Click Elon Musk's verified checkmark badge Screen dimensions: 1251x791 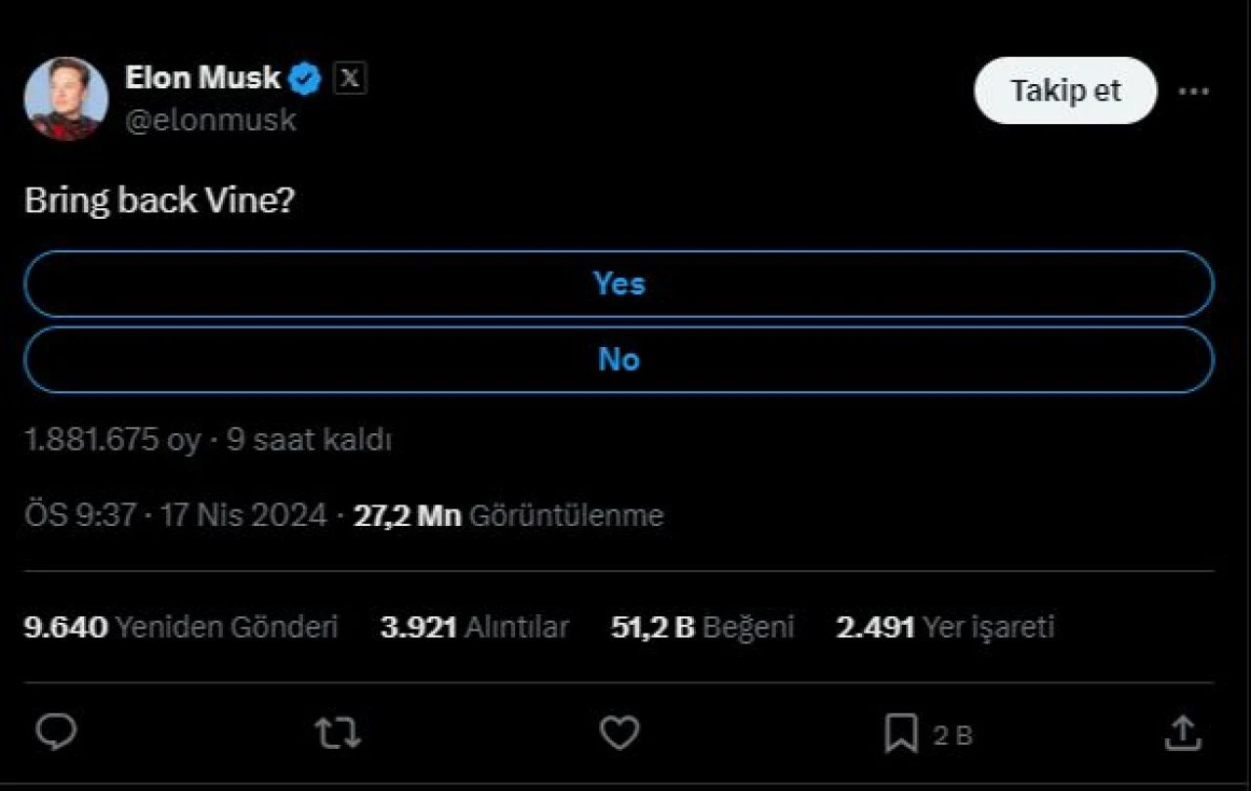(306, 77)
